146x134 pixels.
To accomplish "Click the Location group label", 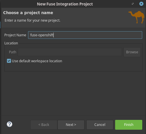I will [x=11, y=43].
